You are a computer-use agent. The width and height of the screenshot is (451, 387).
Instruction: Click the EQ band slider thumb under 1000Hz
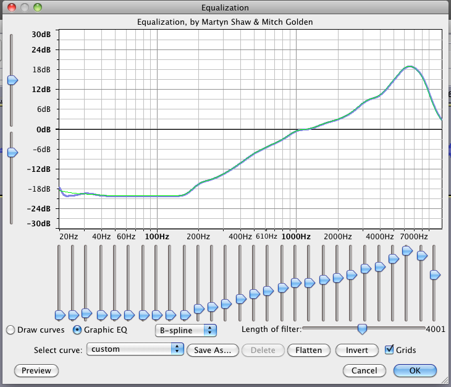[x=296, y=283]
